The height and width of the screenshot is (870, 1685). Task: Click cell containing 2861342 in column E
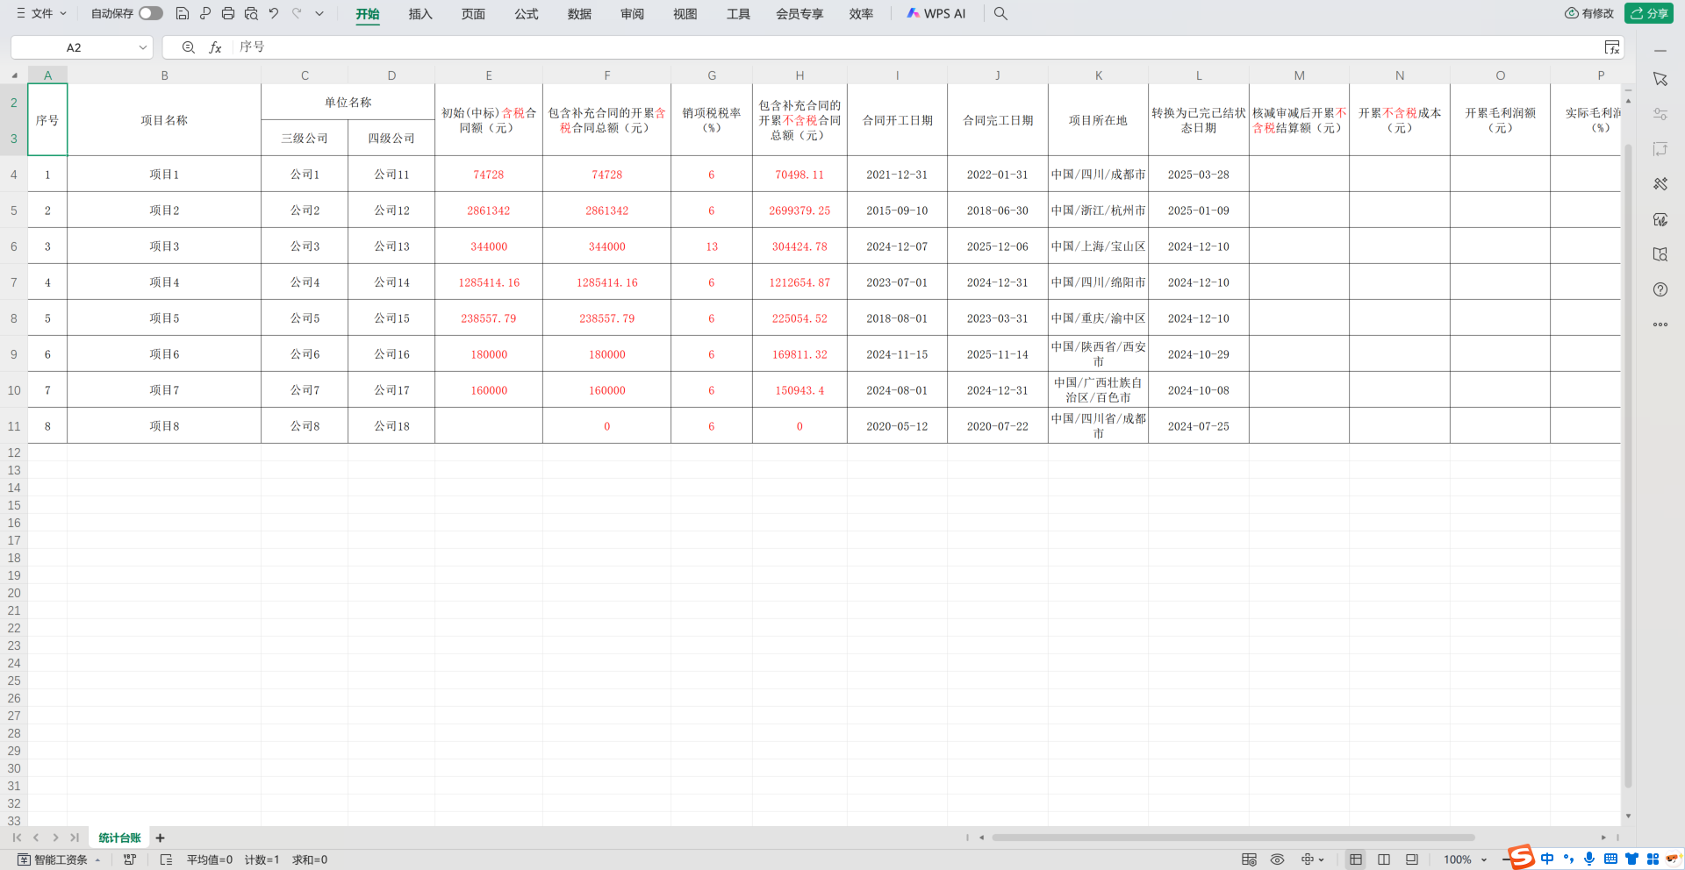click(489, 210)
